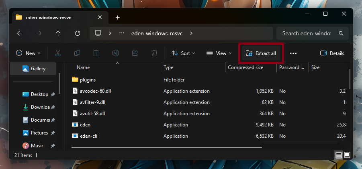Viewport: 362px width, 169px height.
Task: Switch to details list view icon
Action: (x=338, y=155)
